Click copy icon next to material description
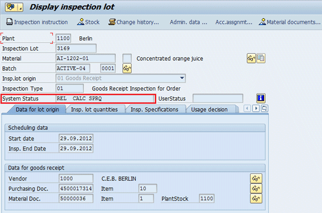Image resolution: width=322 pixels, height=213 pixels. pos(261,59)
